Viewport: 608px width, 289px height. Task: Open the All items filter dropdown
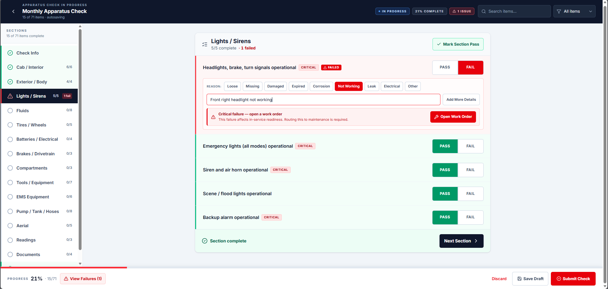tap(574, 11)
